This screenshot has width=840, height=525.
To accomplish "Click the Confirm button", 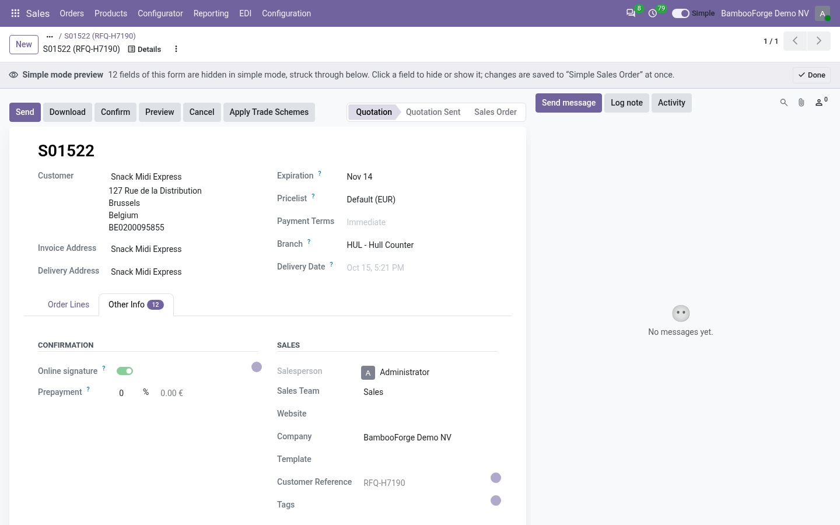I will pos(116,112).
